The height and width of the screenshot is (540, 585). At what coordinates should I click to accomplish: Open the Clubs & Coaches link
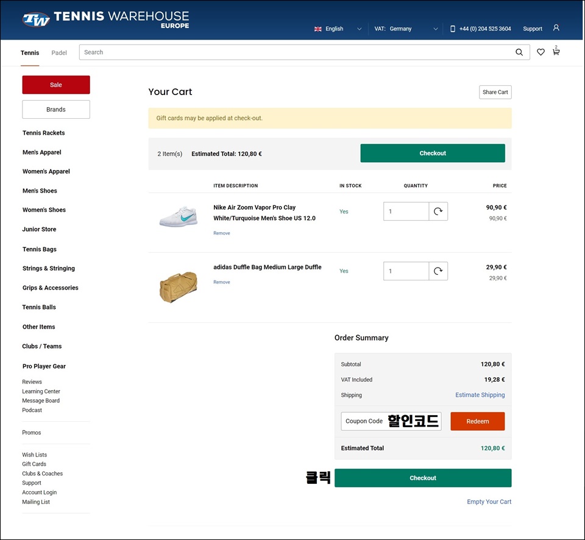pos(42,474)
